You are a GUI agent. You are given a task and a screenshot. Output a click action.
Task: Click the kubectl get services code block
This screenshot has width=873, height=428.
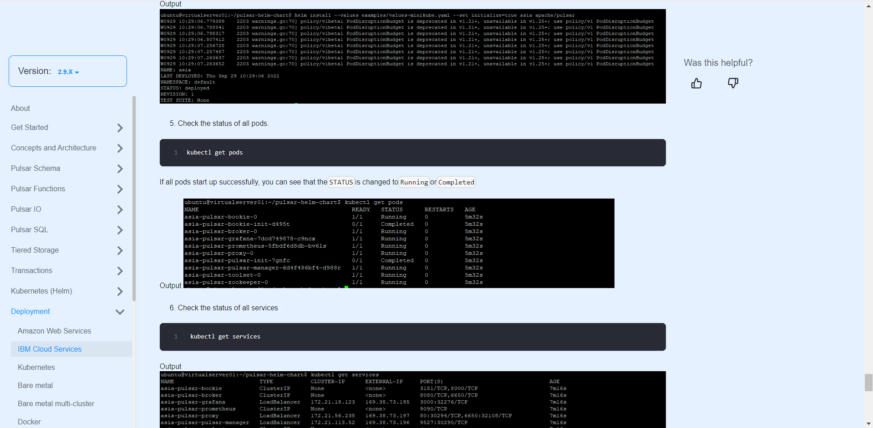pos(412,337)
